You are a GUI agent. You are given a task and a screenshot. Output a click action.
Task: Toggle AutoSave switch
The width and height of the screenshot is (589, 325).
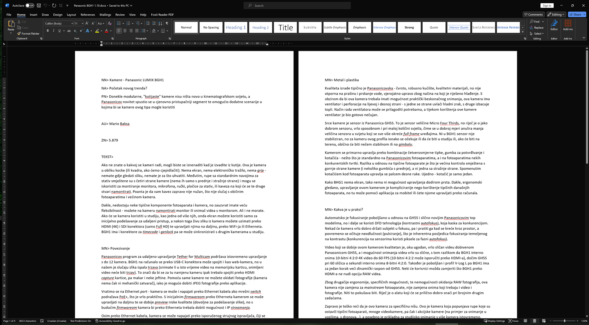29,6
